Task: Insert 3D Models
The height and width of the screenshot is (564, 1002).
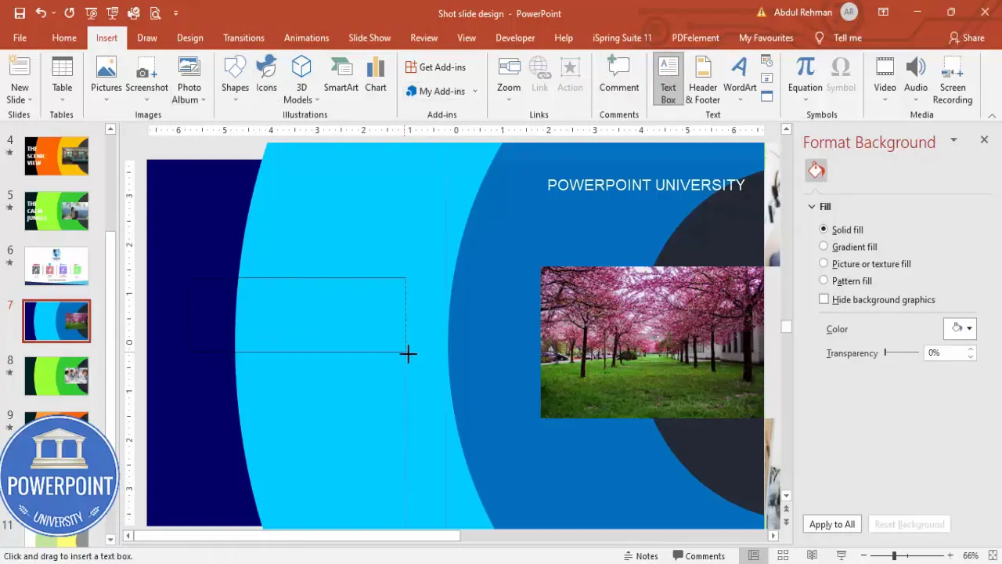Action: click(301, 81)
